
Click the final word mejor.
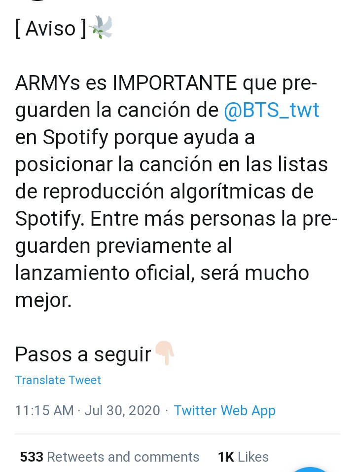[43, 300]
